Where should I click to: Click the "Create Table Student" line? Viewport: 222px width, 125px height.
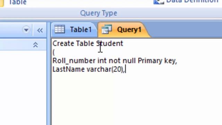[x=88, y=43]
